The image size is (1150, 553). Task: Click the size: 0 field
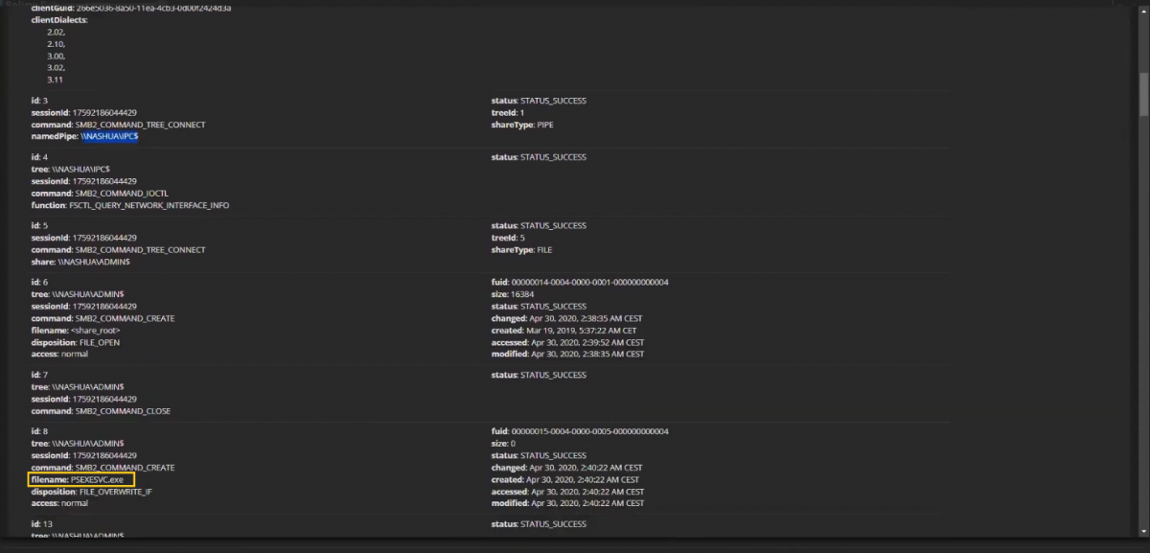pyautogui.click(x=503, y=444)
